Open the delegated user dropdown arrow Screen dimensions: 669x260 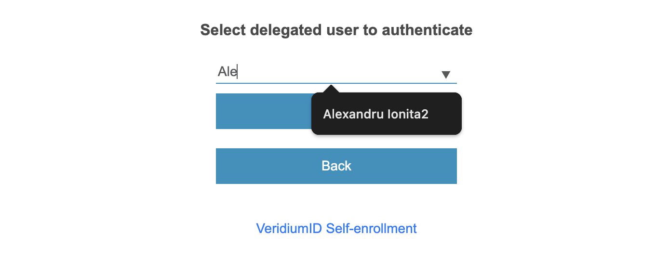pos(446,74)
